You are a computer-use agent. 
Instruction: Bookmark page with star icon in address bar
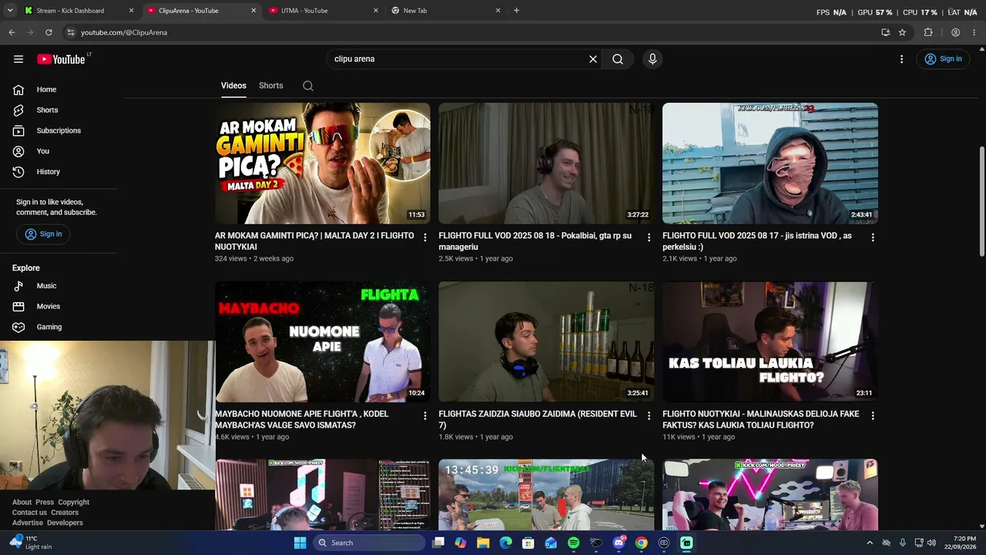click(902, 32)
